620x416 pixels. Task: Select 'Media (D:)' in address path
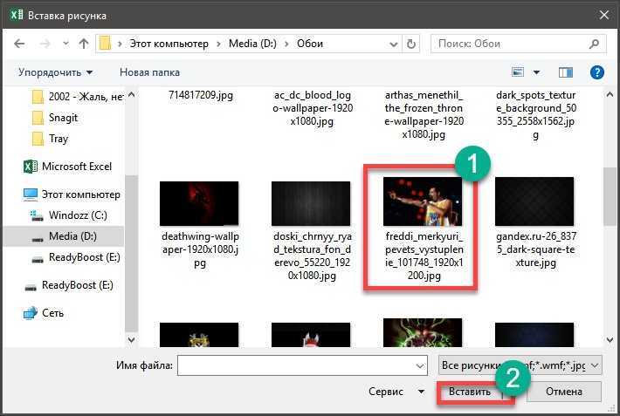(x=252, y=44)
